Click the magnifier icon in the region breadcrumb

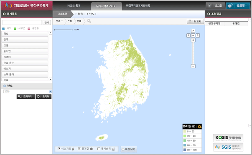click(x=89, y=21)
